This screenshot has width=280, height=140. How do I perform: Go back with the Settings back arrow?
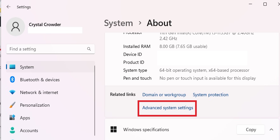click(8, 7)
